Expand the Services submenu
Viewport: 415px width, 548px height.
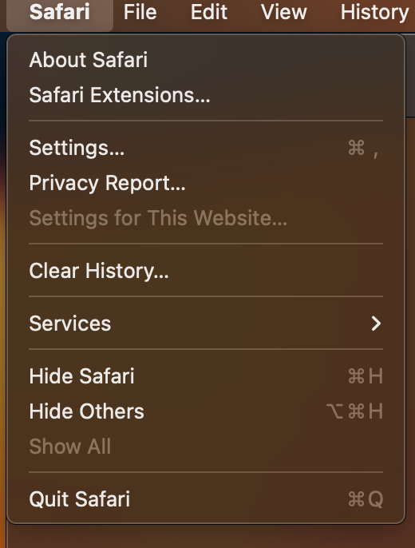pyautogui.click(x=206, y=324)
